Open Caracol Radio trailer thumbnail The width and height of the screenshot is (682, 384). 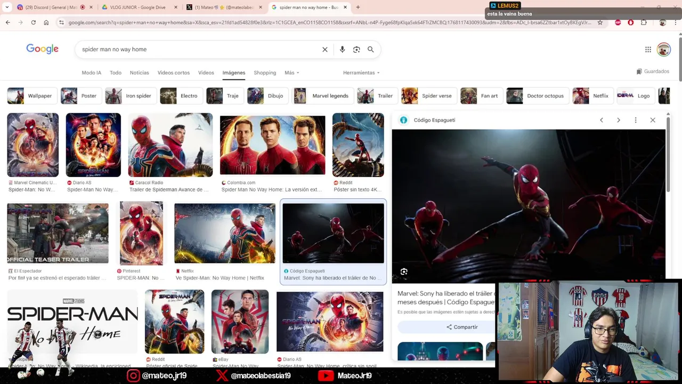click(x=170, y=145)
